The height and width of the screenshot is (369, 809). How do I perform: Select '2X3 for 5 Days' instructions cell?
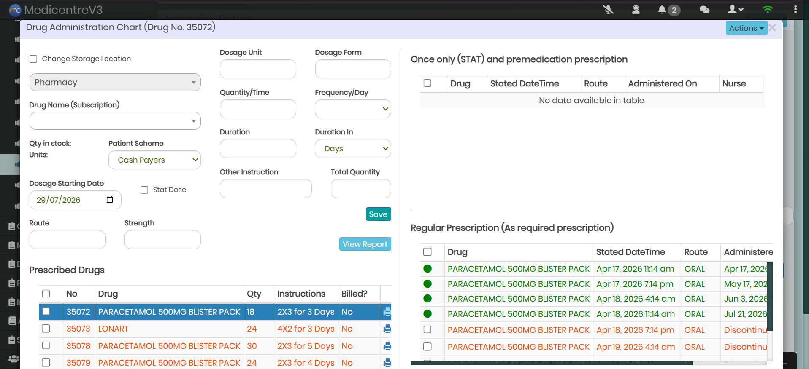tap(306, 346)
